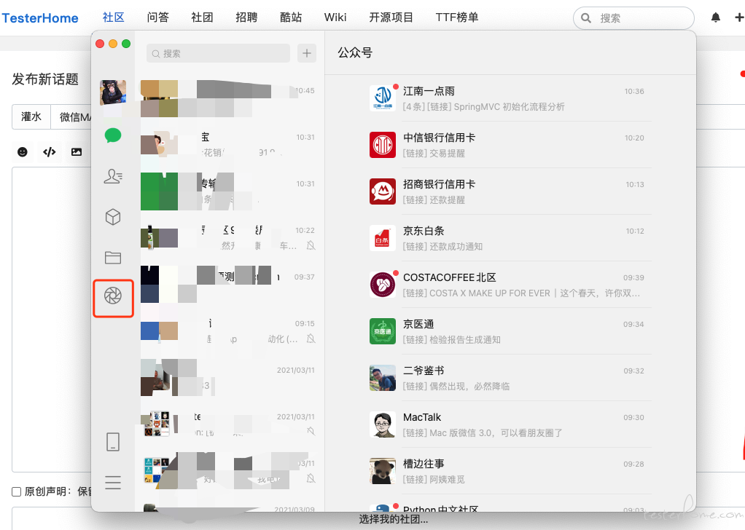The width and height of the screenshot is (745, 530).
Task: Tick the 原创声明 checkbox
Action: click(x=16, y=491)
